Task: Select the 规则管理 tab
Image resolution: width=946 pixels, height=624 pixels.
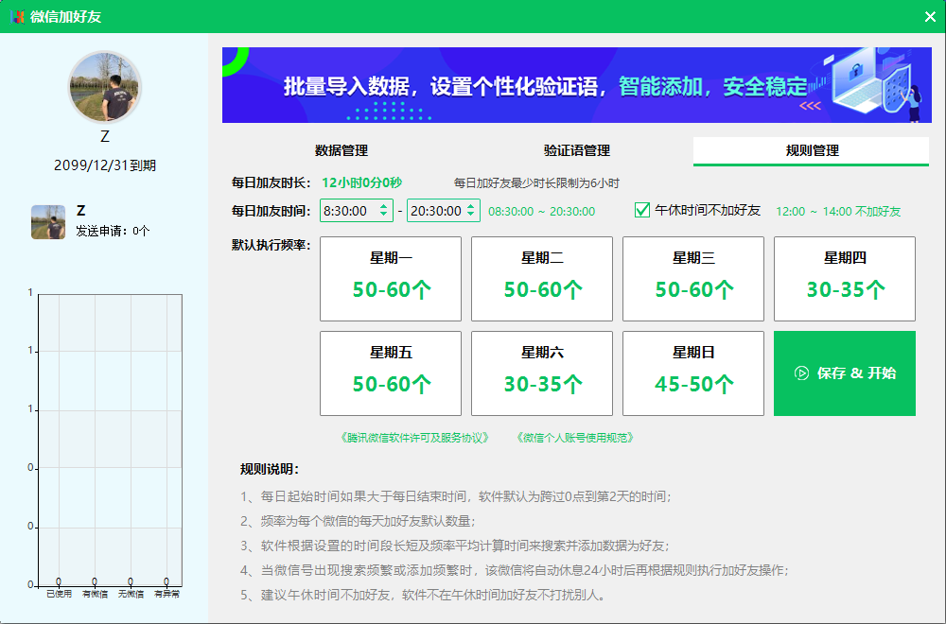Action: tap(811, 150)
